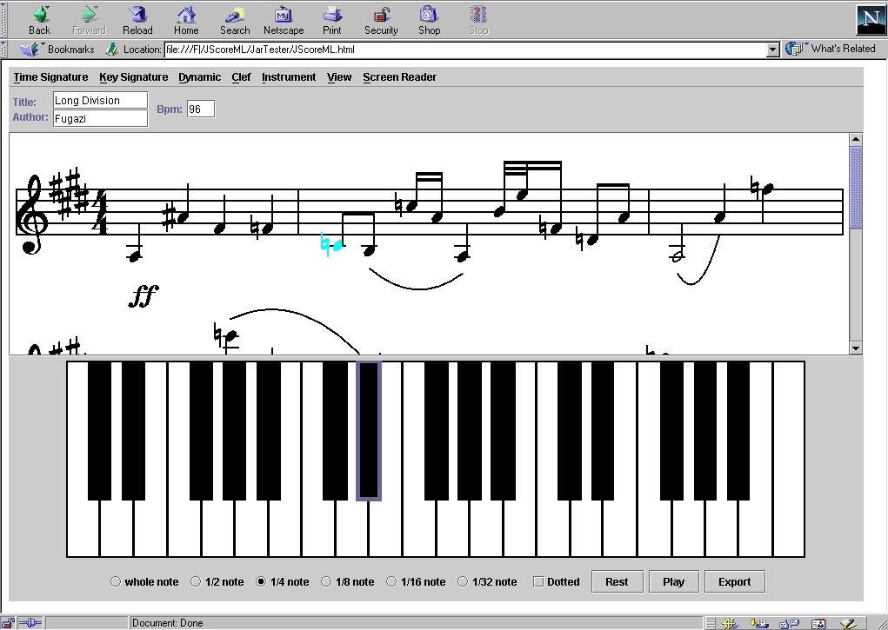The image size is (888, 630).
Task: Click the Shop toolbar icon
Action: 429,15
